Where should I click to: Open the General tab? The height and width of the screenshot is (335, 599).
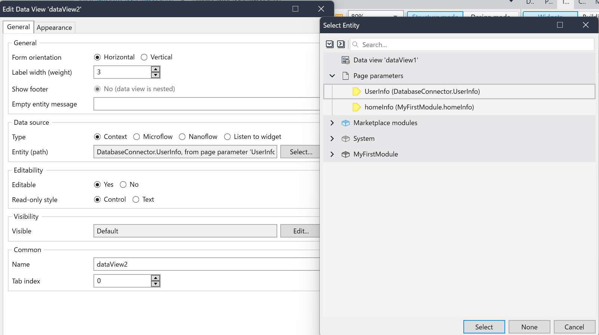pyautogui.click(x=18, y=27)
